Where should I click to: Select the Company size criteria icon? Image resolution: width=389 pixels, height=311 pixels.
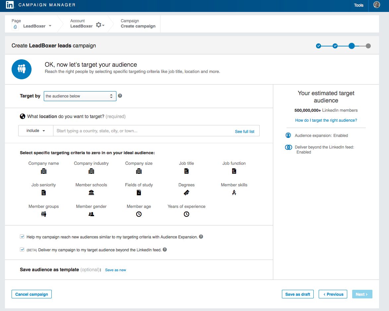pyautogui.click(x=139, y=171)
